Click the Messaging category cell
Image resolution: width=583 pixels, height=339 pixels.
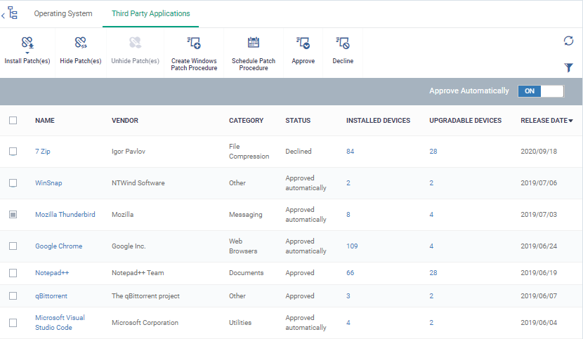point(246,215)
